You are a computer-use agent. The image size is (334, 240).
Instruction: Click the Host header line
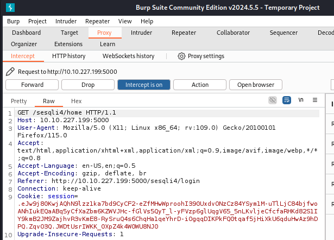(x=63, y=120)
